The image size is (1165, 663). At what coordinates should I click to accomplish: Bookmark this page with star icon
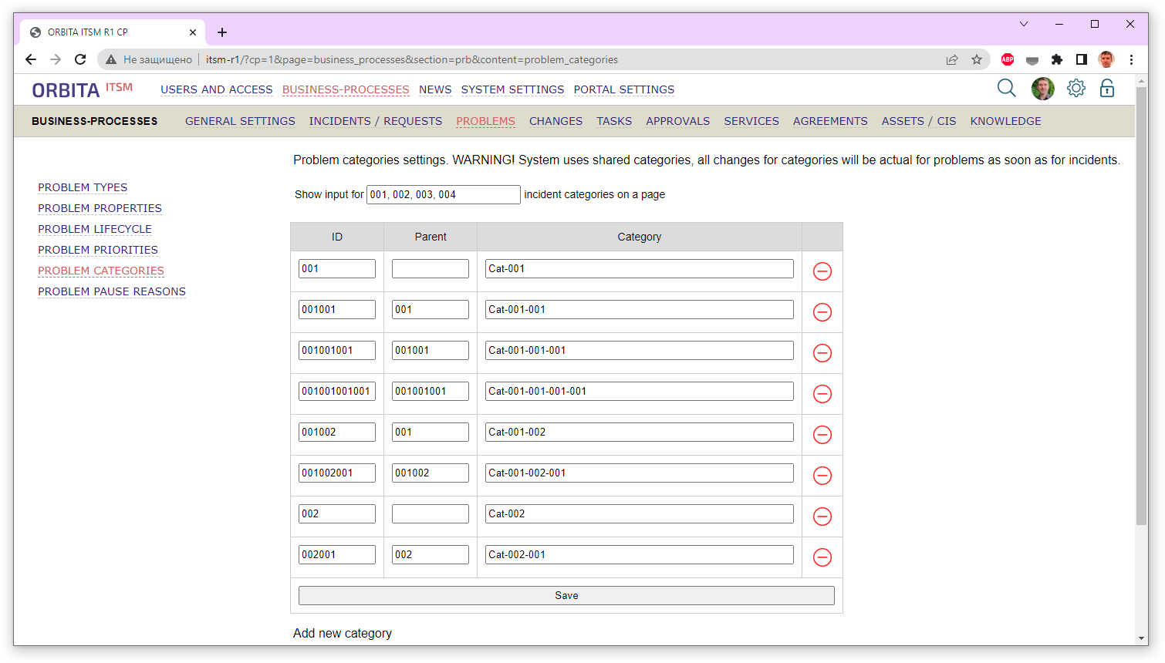click(977, 59)
